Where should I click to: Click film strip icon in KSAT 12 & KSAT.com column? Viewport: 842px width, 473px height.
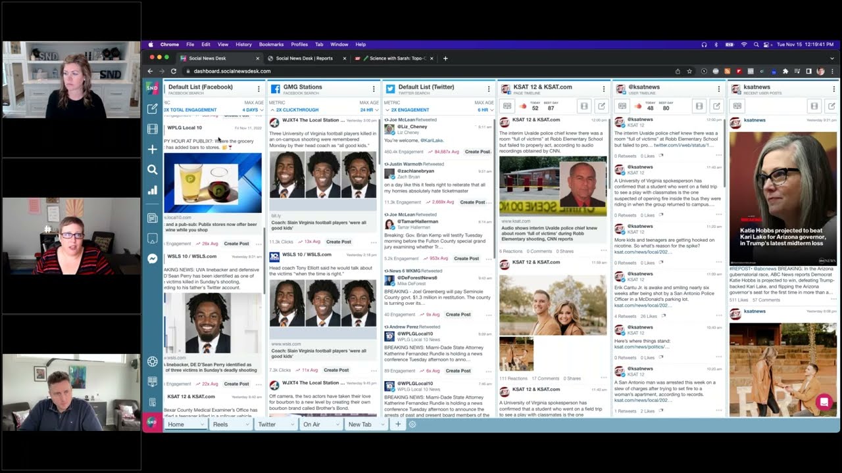pos(583,106)
